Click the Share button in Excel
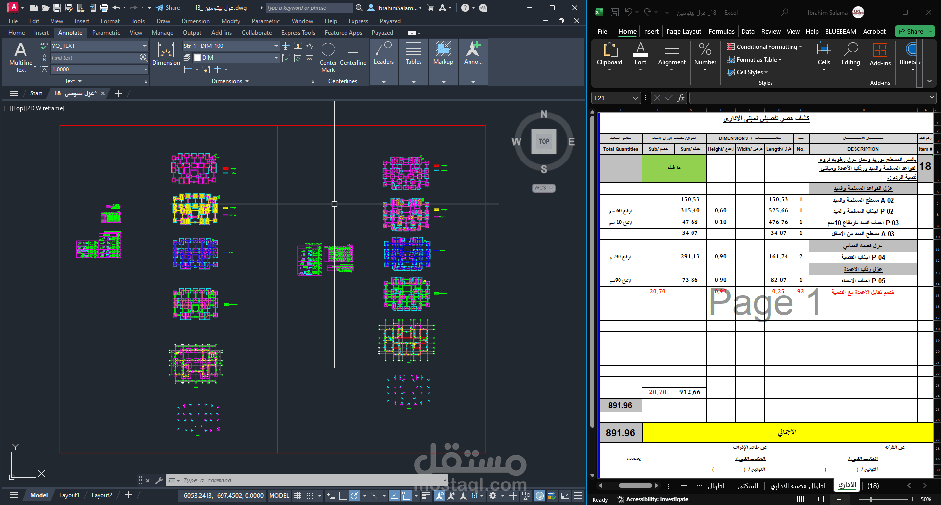Viewport: 941px width, 505px height. pos(915,31)
